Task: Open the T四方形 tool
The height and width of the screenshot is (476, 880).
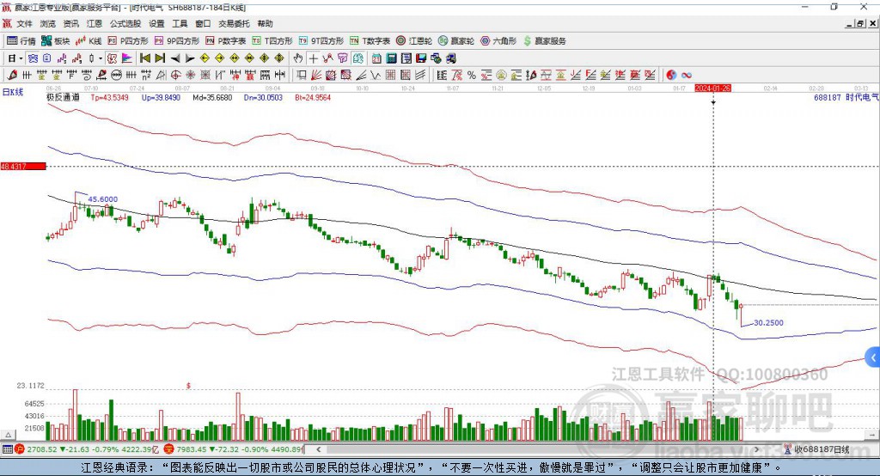Action: 272,41
